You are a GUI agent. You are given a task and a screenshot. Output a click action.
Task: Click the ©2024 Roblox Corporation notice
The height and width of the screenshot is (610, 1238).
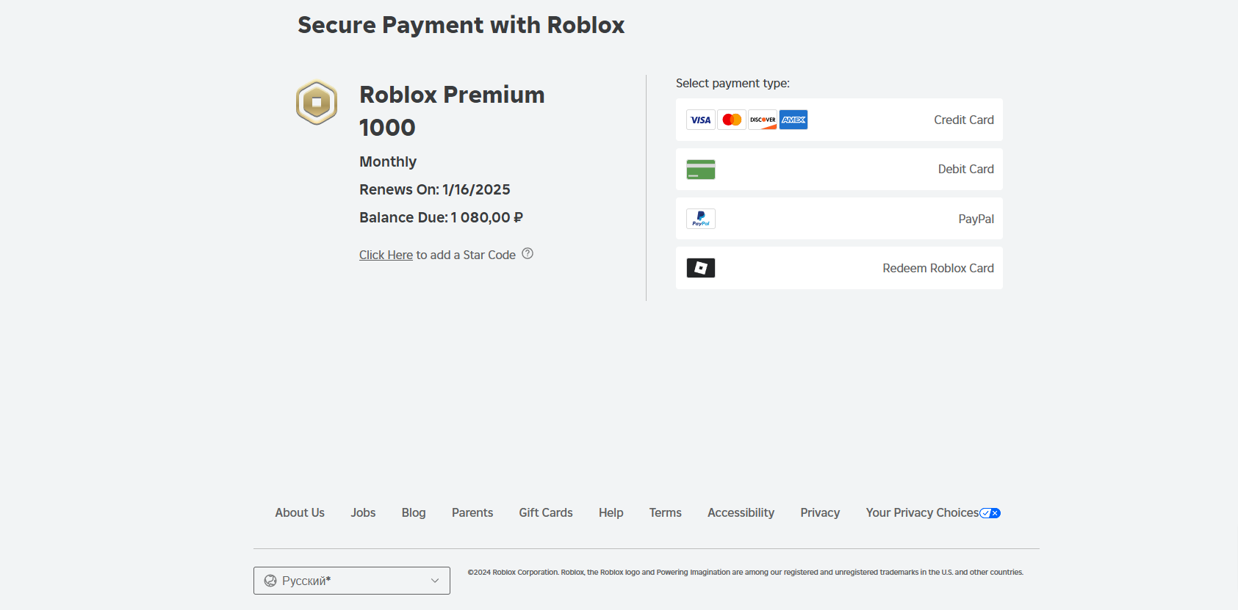click(745, 572)
